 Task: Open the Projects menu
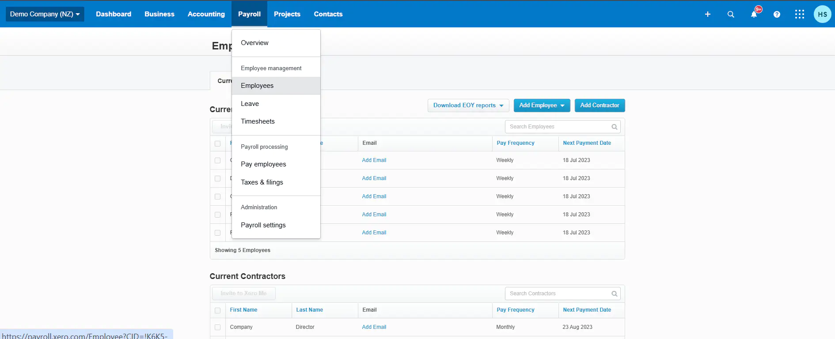pos(287,14)
